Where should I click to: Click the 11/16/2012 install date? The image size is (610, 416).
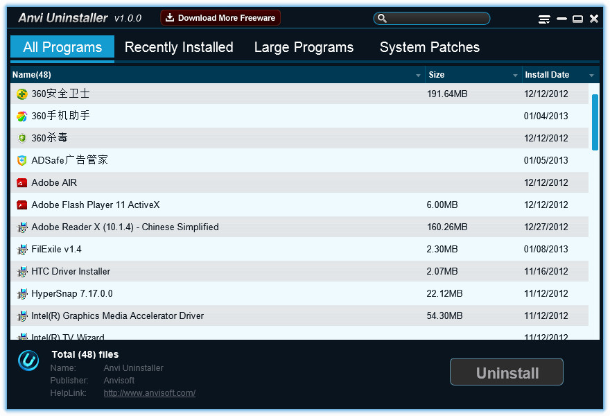click(546, 271)
